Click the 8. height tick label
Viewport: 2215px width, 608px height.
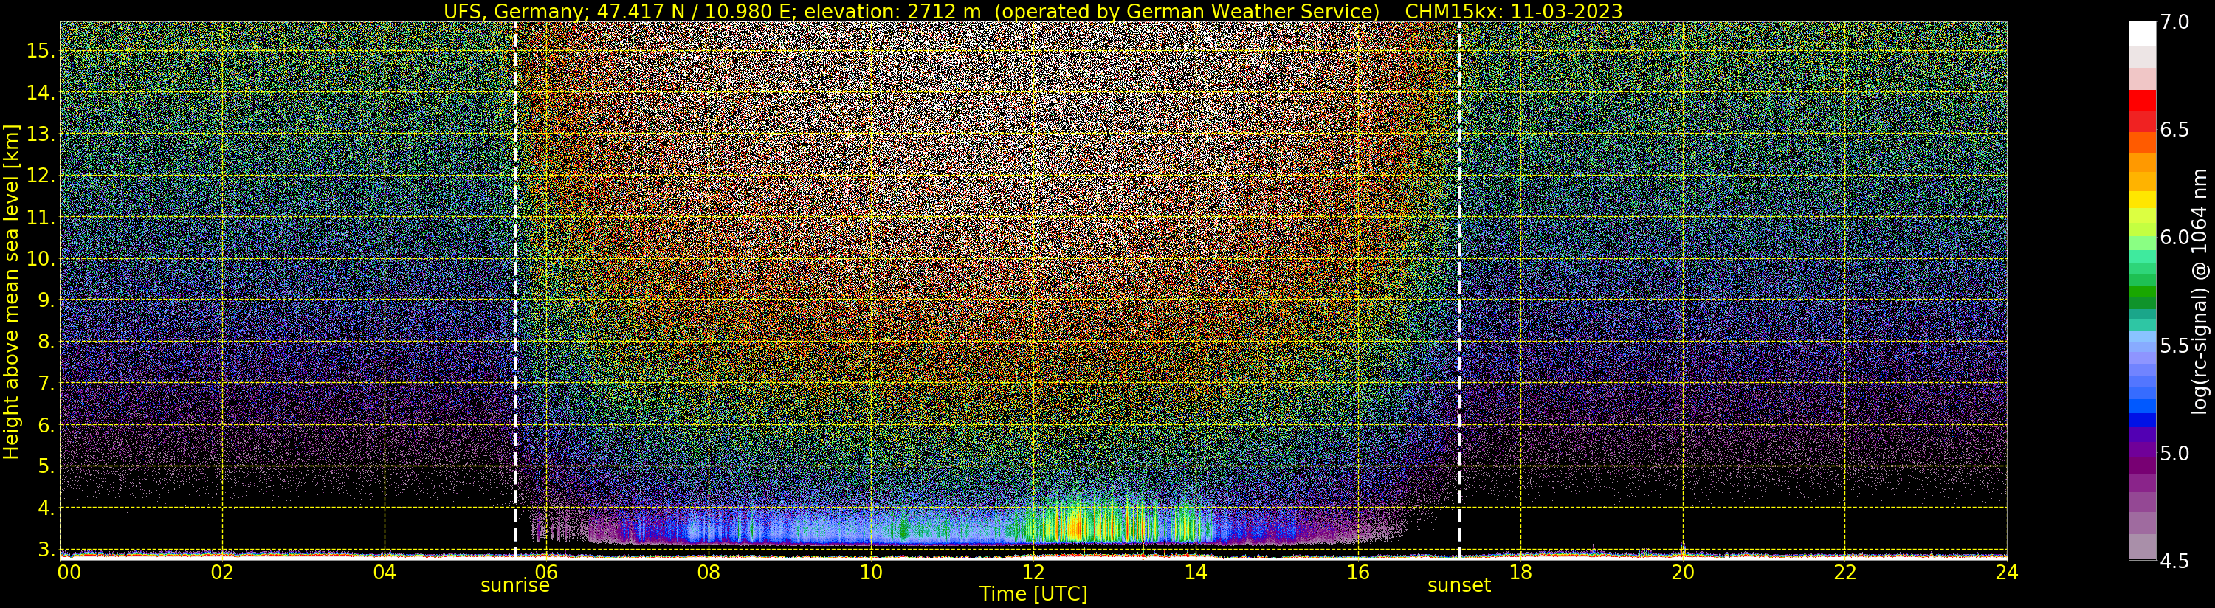tap(46, 342)
